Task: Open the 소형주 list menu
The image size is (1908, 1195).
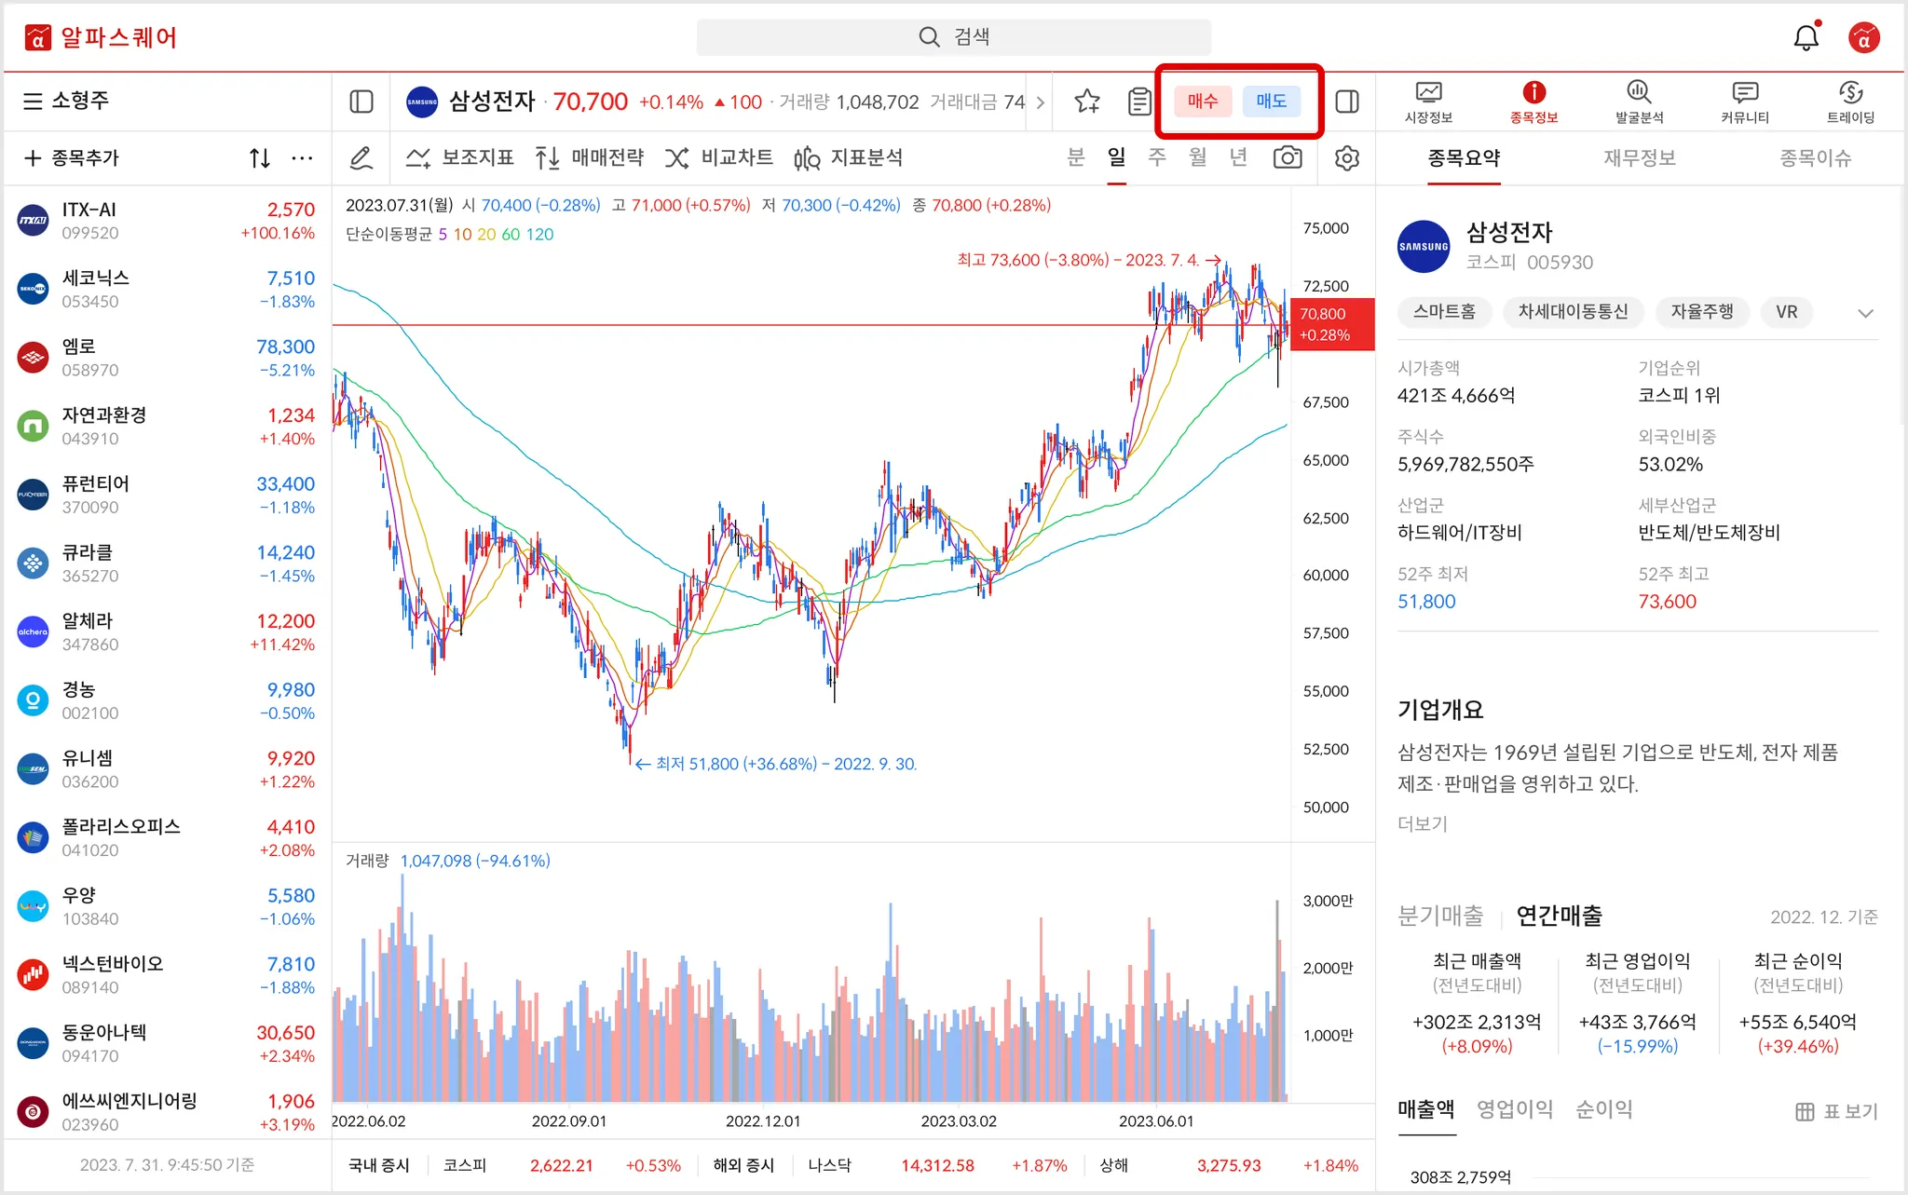Action: pos(67,101)
